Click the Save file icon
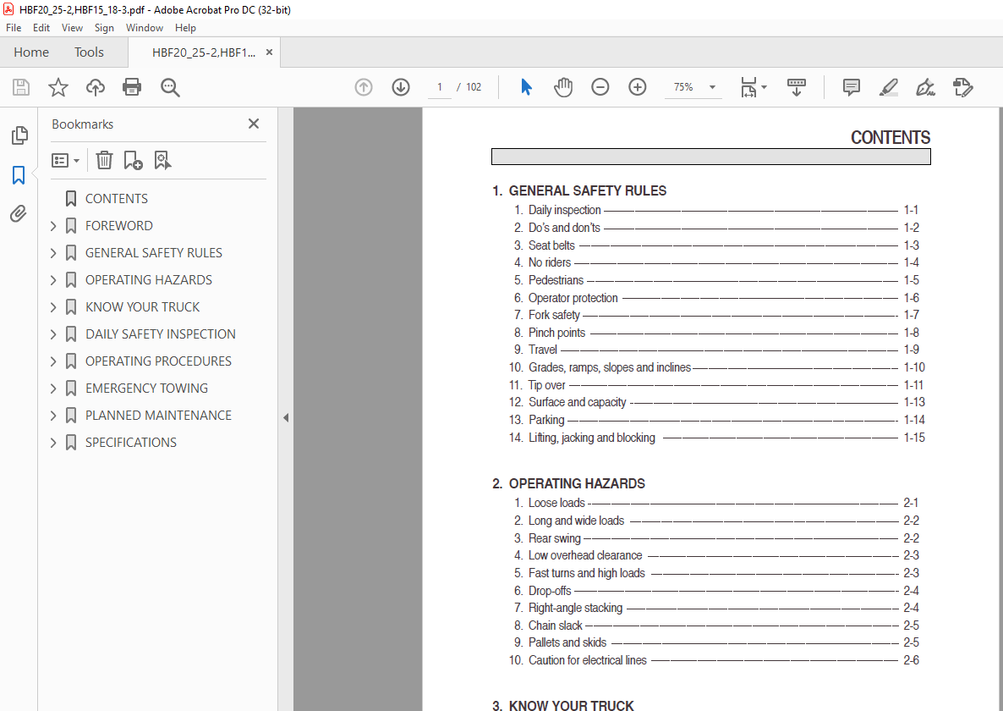This screenshot has height=711, width=1003. (x=21, y=87)
